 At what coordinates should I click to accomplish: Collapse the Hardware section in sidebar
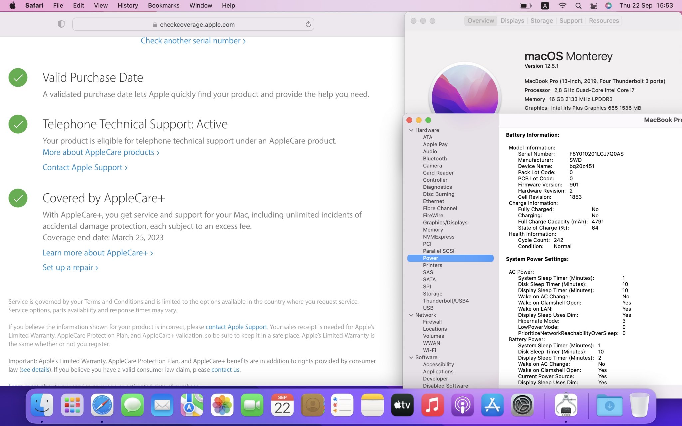click(411, 130)
